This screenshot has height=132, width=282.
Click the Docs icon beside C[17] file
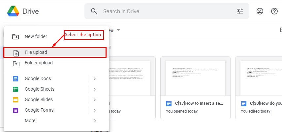[x=169, y=103]
